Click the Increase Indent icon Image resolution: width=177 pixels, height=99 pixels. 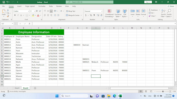pos(58,15)
